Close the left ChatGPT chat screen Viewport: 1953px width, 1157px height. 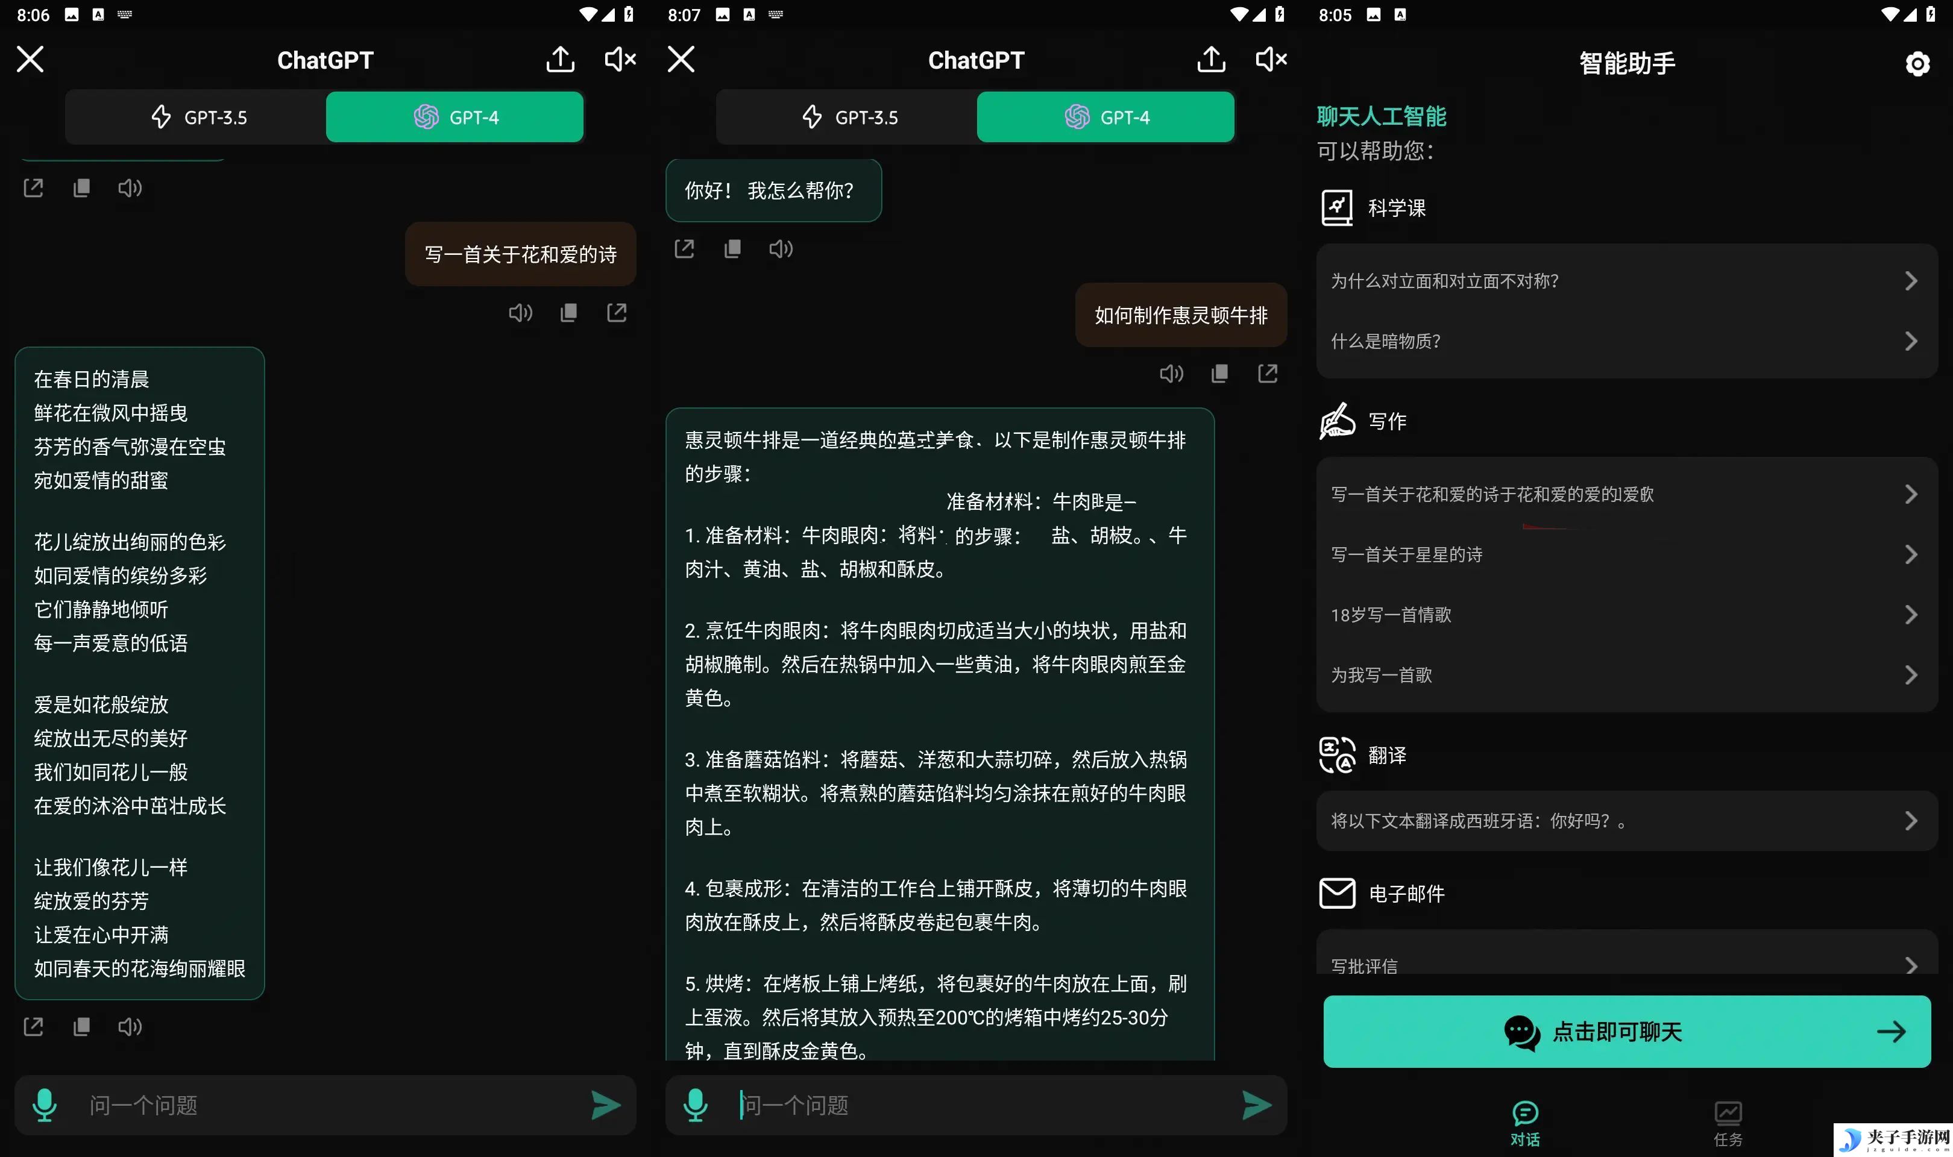[x=30, y=59]
